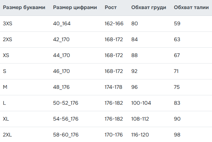The image size is (212, 142).
Task: Click the 'Обхват груди' column header
Action: [x=148, y=7]
